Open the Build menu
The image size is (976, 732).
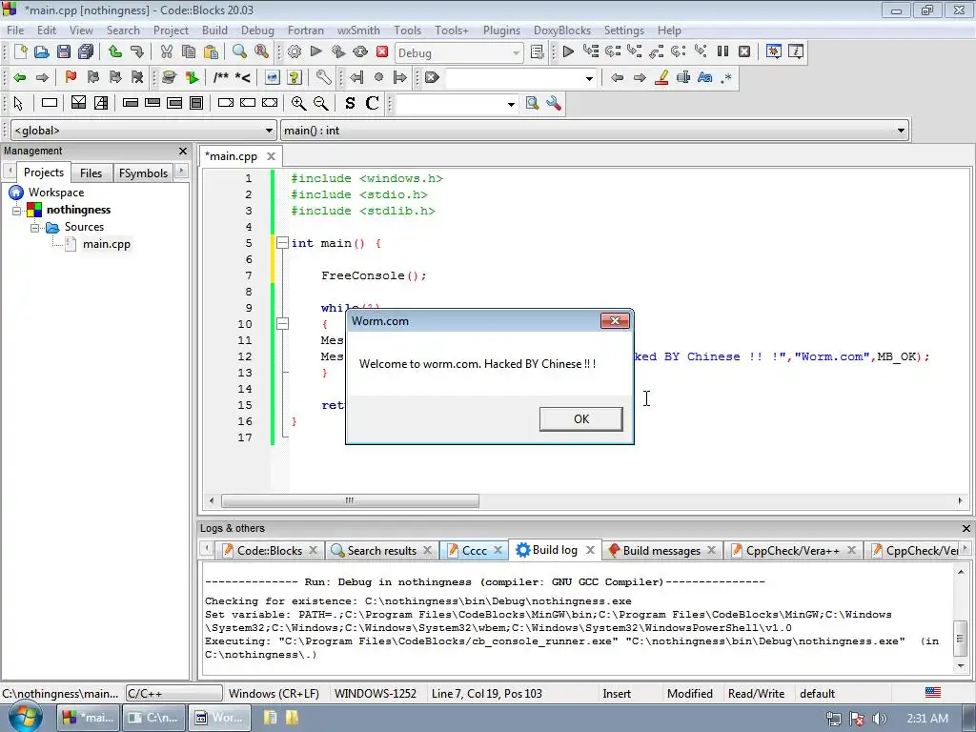214,30
